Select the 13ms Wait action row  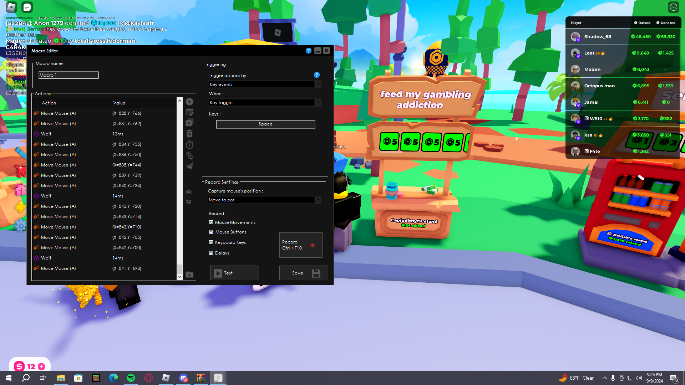[89, 134]
